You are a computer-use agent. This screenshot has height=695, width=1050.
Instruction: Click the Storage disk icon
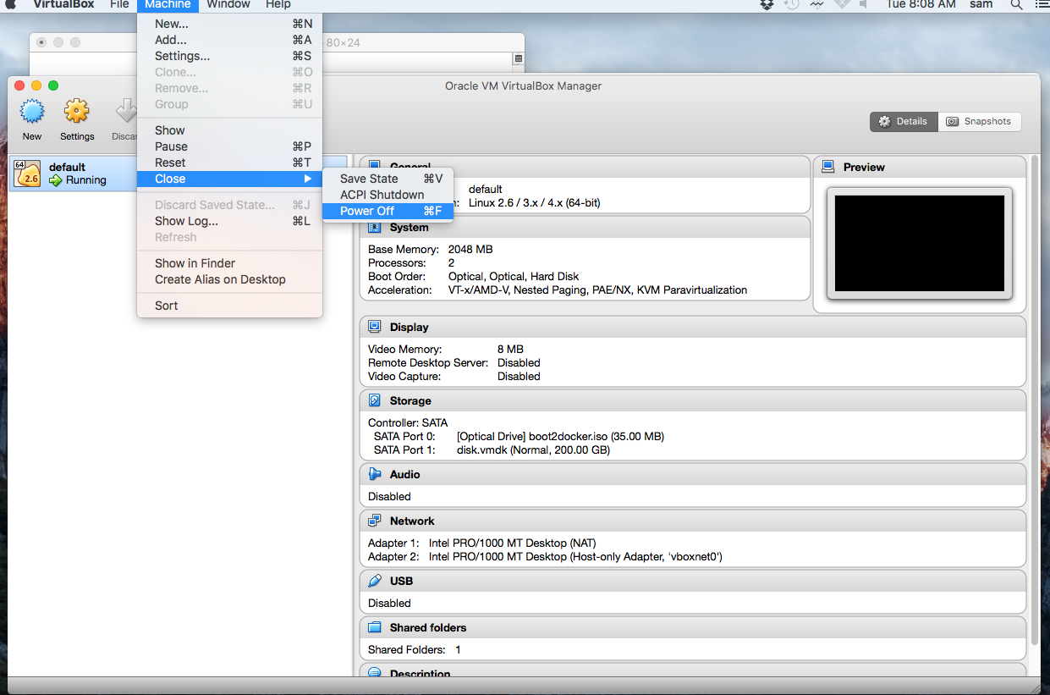click(375, 400)
